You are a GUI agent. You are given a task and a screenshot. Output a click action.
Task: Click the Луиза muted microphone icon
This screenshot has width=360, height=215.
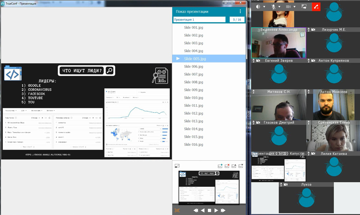pyautogui.click(x=281, y=184)
